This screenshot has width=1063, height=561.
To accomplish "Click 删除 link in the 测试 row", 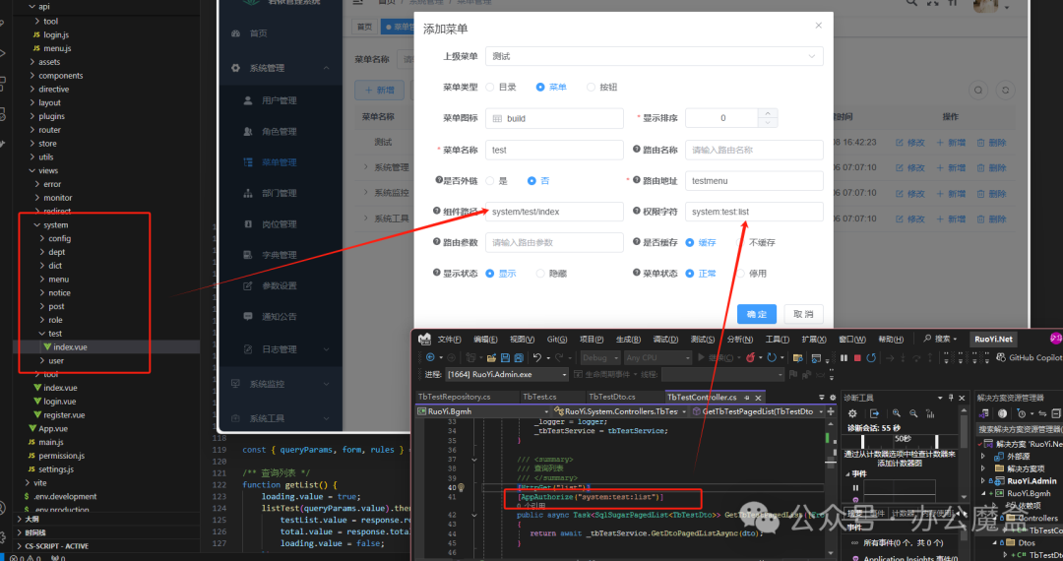I will pyautogui.click(x=991, y=143).
